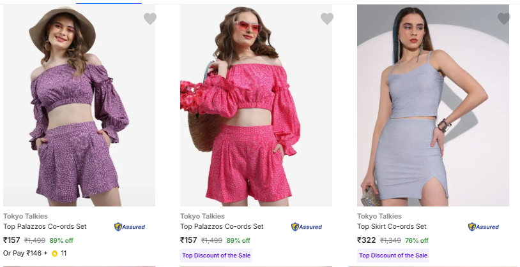520x267 pixels.
Task: Click the 76% off discount label
Action: tap(416, 241)
